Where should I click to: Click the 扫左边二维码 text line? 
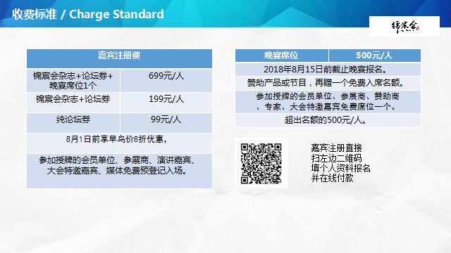(x=336, y=158)
